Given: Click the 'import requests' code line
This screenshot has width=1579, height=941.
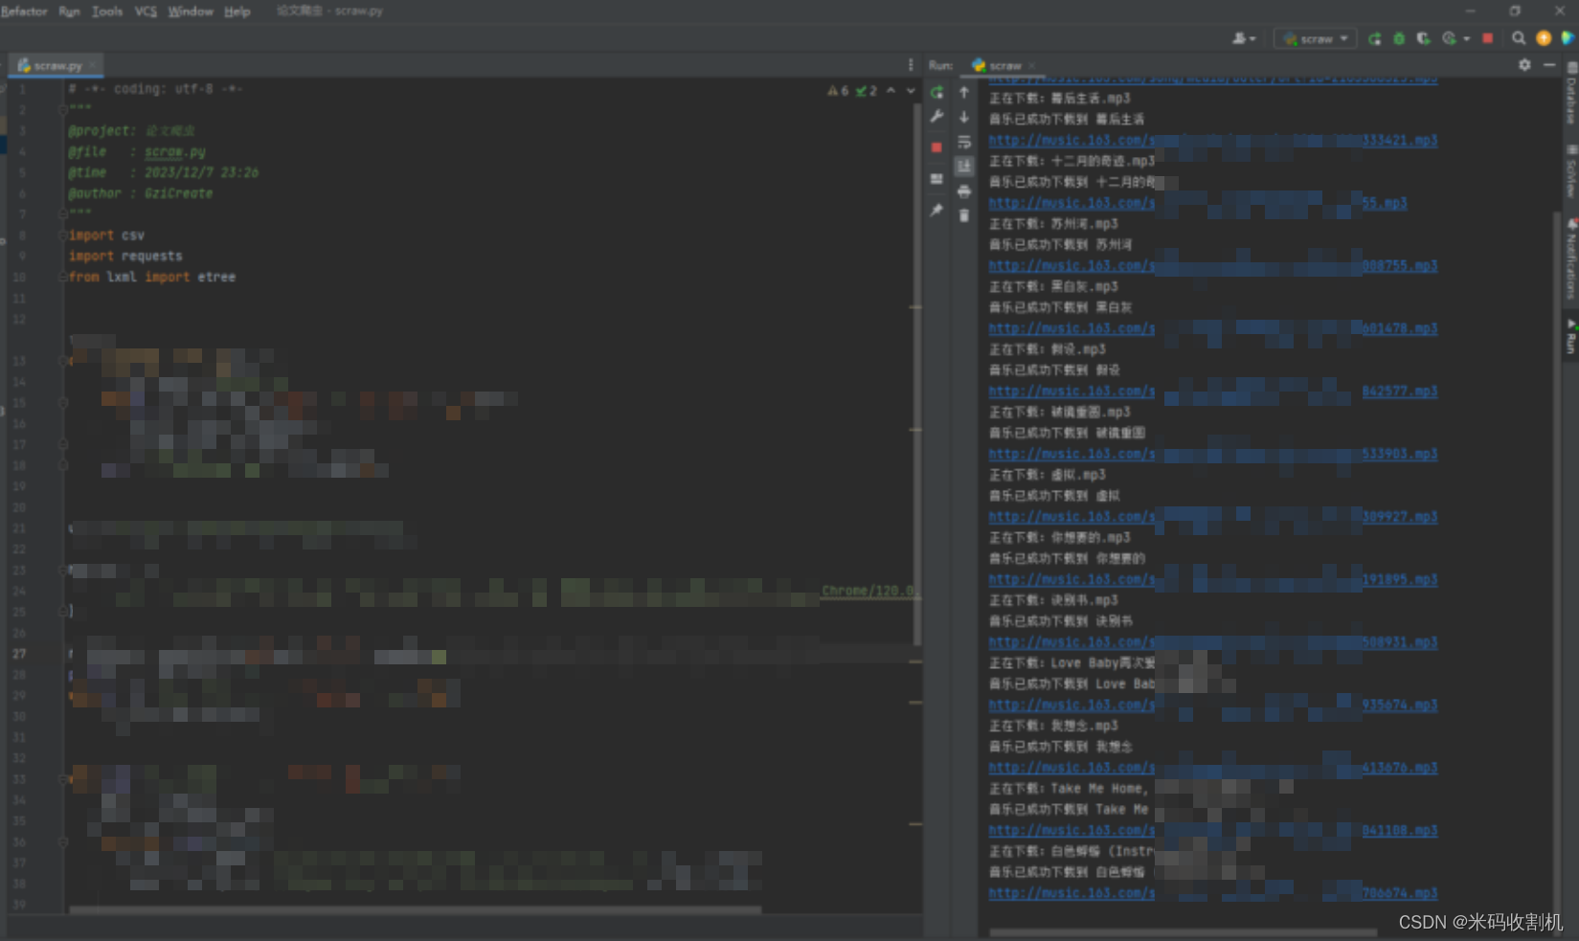Looking at the screenshot, I should click(125, 256).
